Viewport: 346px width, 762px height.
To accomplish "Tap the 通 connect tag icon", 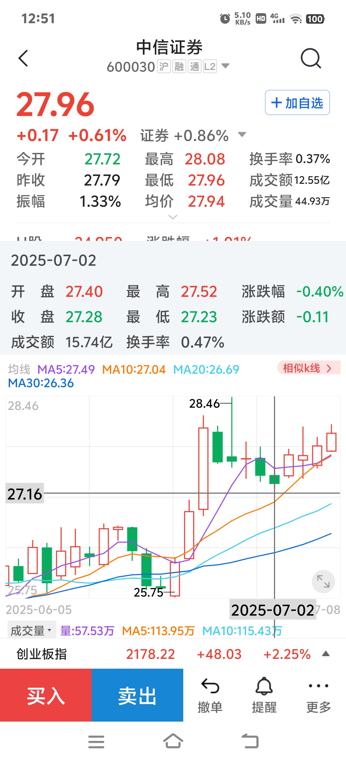I will pyautogui.click(x=194, y=67).
